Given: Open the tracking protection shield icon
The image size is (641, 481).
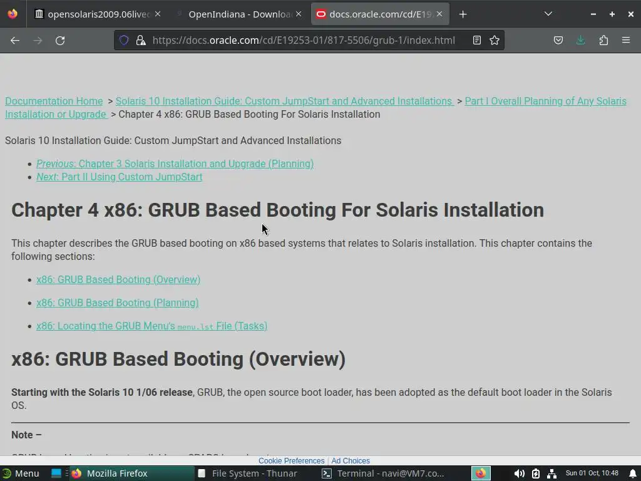Looking at the screenshot, I should 124,40.
